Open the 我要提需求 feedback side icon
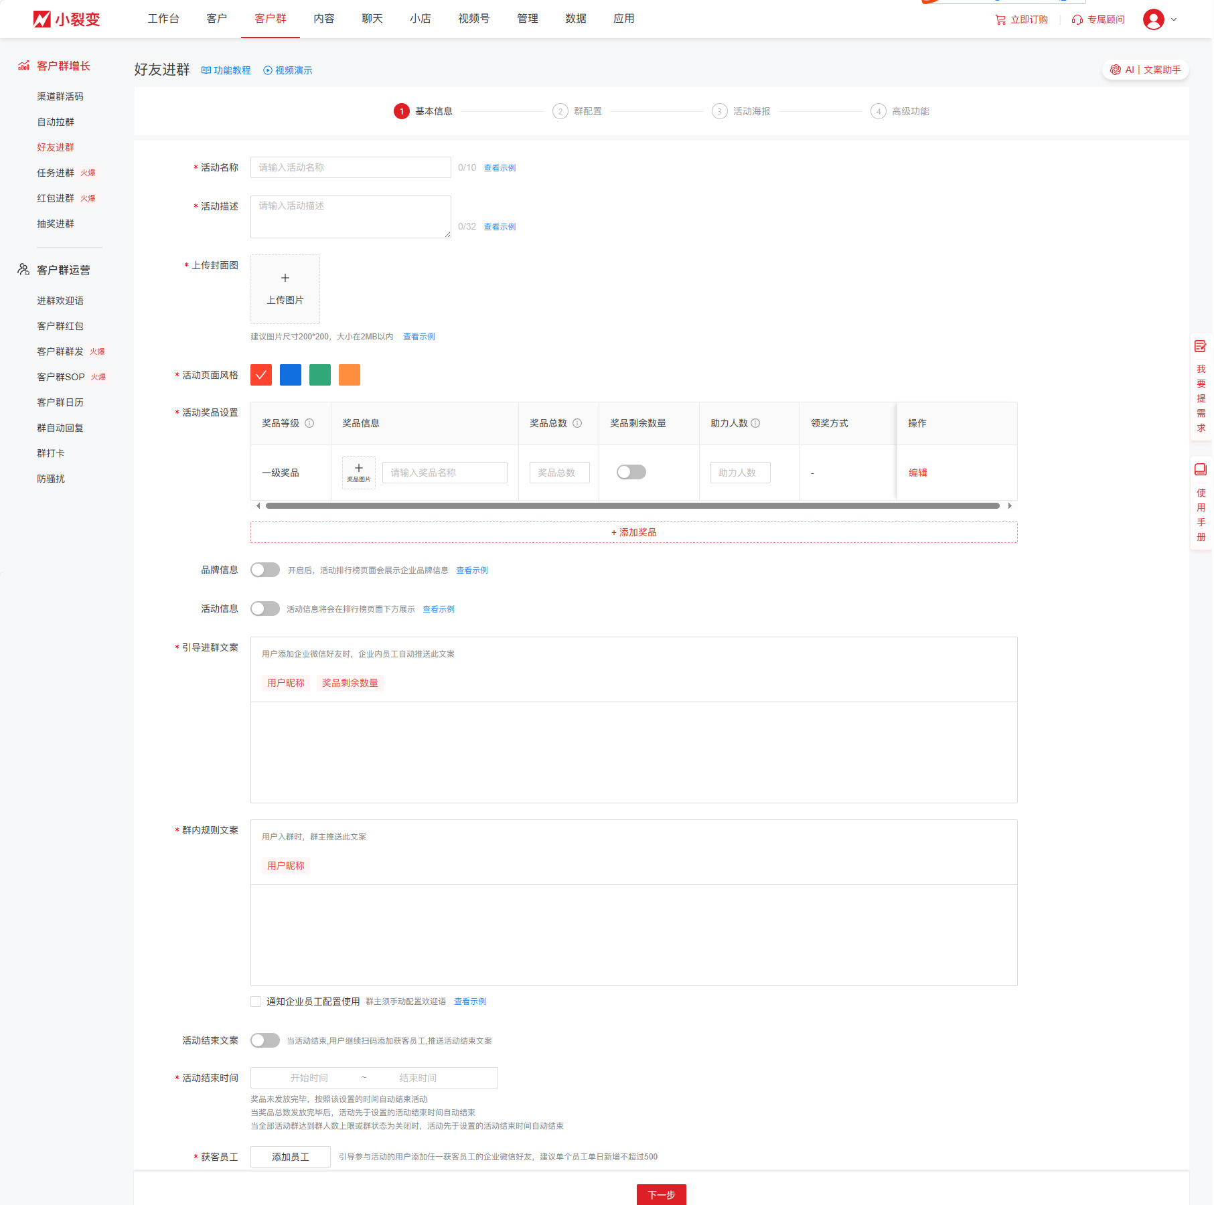This screenshot has height=1205, width=1214. (x=1201, y=347)
